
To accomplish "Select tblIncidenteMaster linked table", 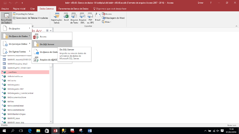I will (25, 110).
